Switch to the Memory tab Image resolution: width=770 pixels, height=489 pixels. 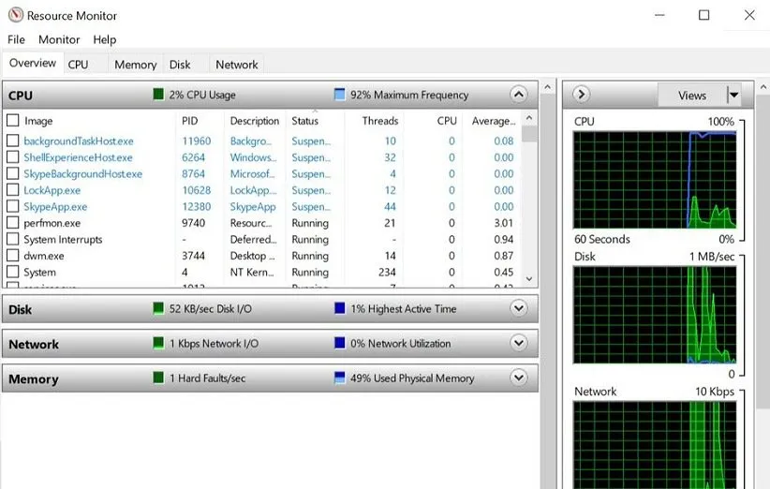[x=135, y=65]
